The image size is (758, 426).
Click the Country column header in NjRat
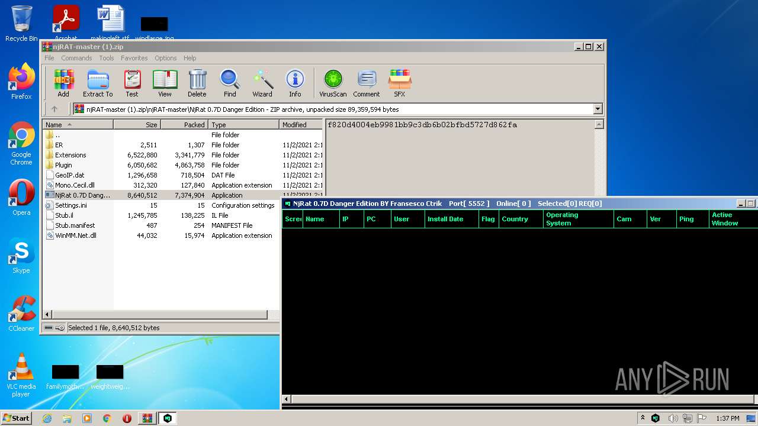tap(521, 219)
